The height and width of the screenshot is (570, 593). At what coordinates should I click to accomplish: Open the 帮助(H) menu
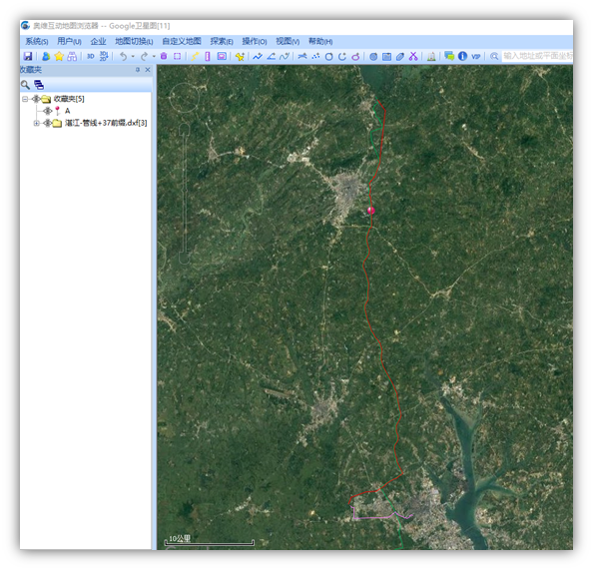[x=320, y=41]
